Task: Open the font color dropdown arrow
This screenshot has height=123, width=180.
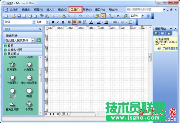Action: tap(95, 22)
